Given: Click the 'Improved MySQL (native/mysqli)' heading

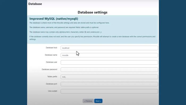Looking at the screenshot, I should (x=54, y=19).
